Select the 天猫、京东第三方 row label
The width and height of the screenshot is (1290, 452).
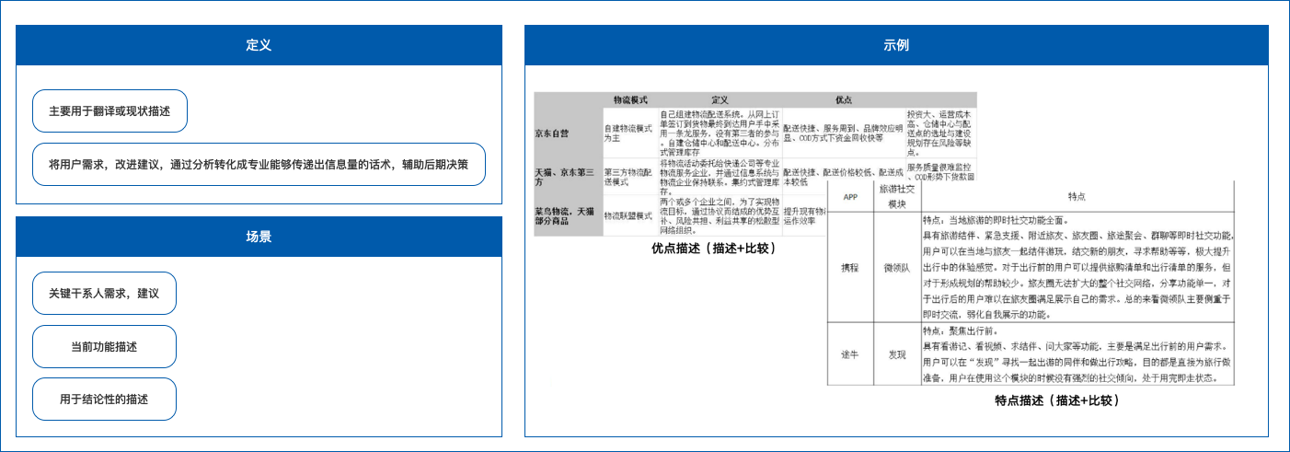566,177
